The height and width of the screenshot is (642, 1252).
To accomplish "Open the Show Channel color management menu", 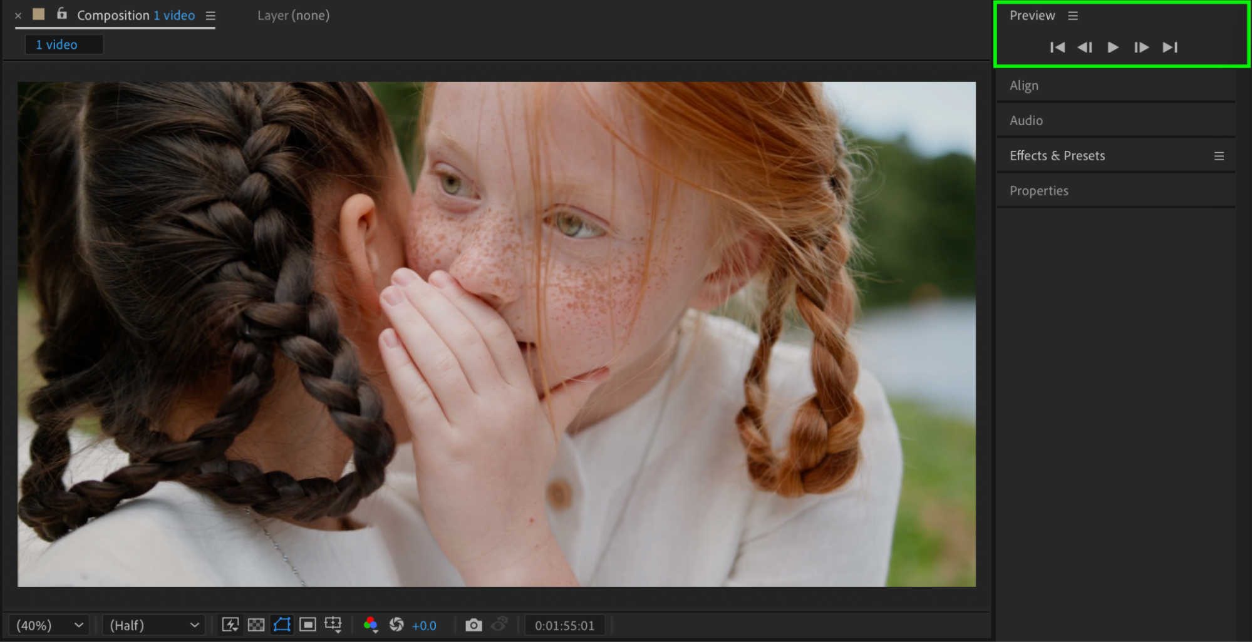I will pyautogui.click(x=370, y=625).
